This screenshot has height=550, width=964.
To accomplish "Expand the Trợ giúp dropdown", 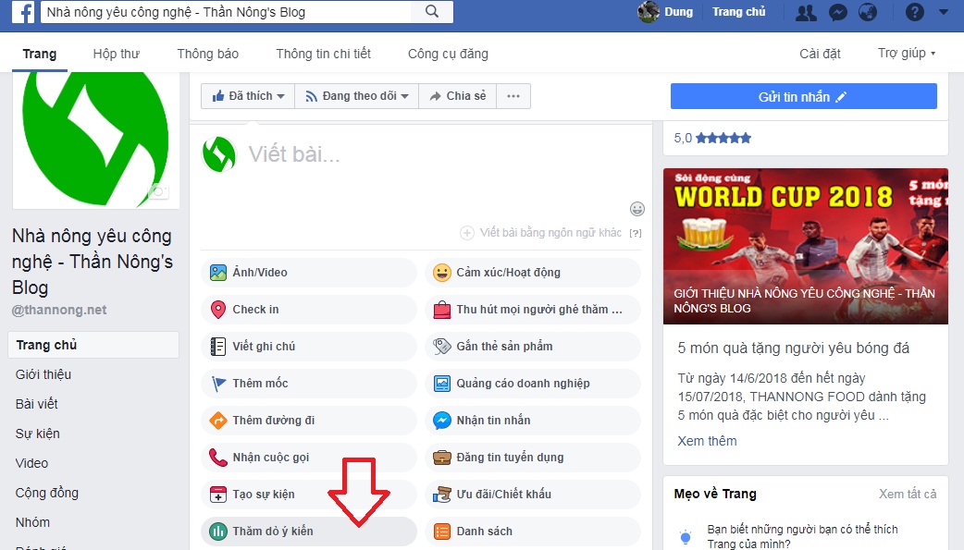I will [907, 54].
